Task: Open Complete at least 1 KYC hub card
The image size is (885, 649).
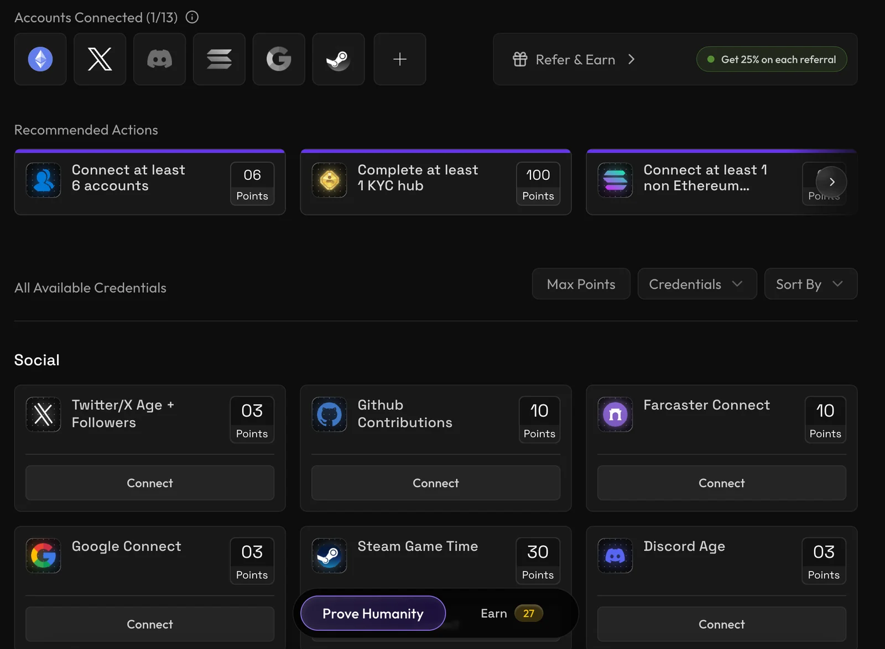Action: (x=436, y=182)
